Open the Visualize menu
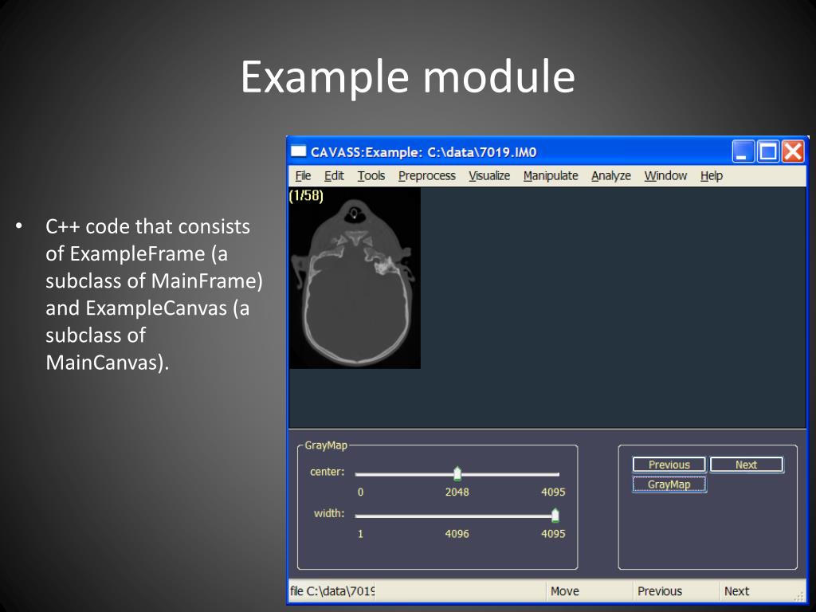Viewport: 816px width, 612px height. click(489, 176)
